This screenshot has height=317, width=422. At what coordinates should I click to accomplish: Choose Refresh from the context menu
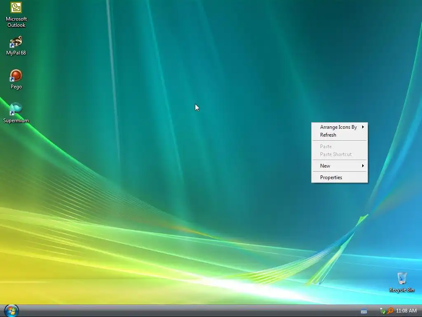[340, 135]
